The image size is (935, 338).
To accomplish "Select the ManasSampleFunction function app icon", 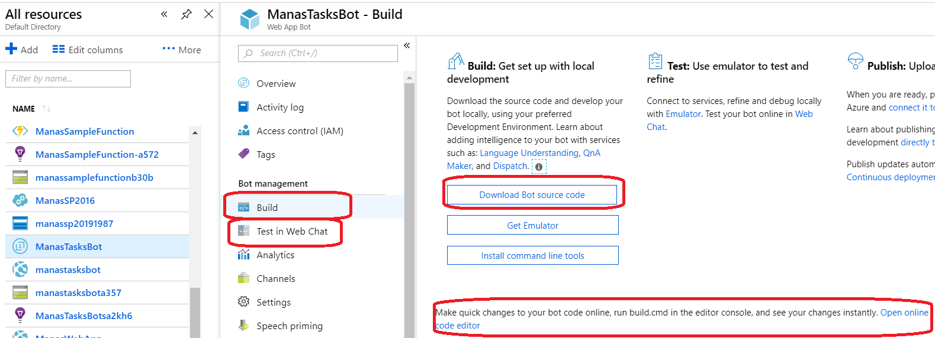I will coord(20,131).
